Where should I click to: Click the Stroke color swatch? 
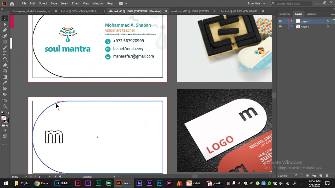click(6, 120)
